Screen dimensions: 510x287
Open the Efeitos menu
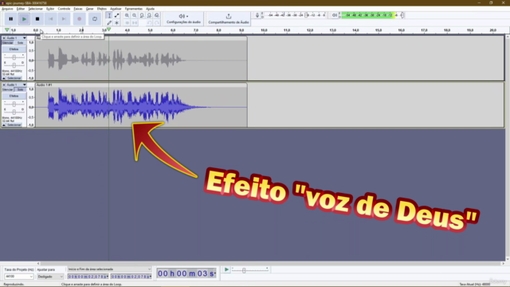pyautogui.click(x=101, y=9)
